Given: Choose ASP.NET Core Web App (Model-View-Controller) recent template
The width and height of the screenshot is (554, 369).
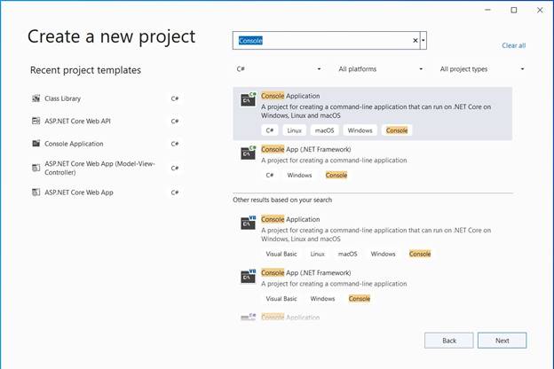Looking at the screenshot, I should pyautogui.click(x=106, y=168).
